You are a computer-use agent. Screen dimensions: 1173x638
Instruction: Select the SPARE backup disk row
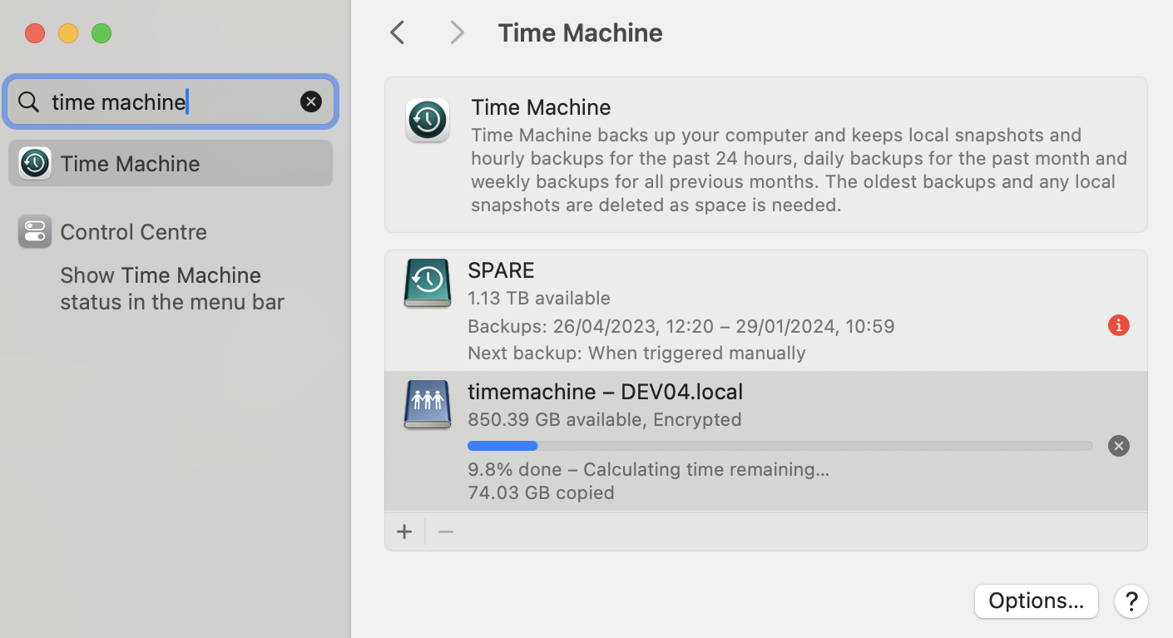(x=765, y=311)
